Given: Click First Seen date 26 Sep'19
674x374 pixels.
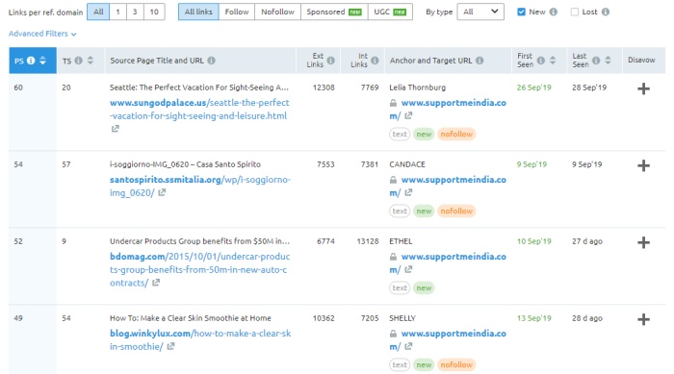Looking at the screenshot, I should [x=533, y=87].
